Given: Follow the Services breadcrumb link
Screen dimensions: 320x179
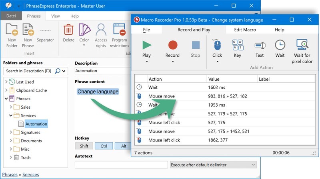Looking at the screenshot, I should tap(30, 175).
